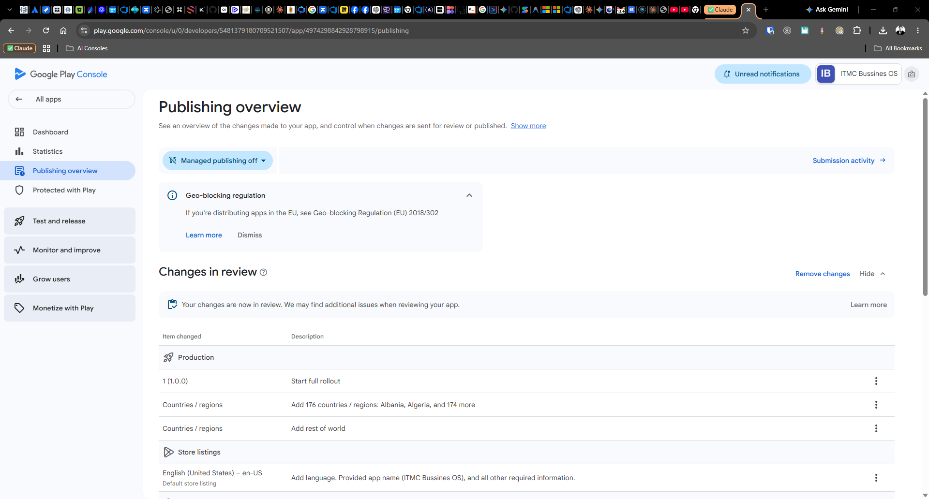Click the Show more link
929x499 pixels.
click(528, 126)
